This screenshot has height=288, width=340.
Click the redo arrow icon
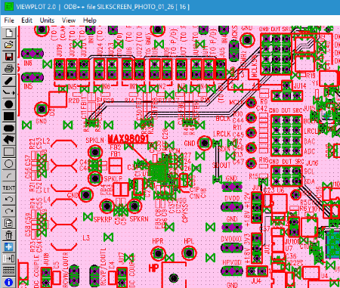point(9,211)
